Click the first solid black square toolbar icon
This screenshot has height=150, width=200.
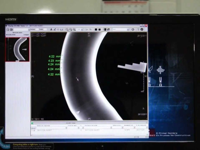pyautogui.click(x=96, y=30)
